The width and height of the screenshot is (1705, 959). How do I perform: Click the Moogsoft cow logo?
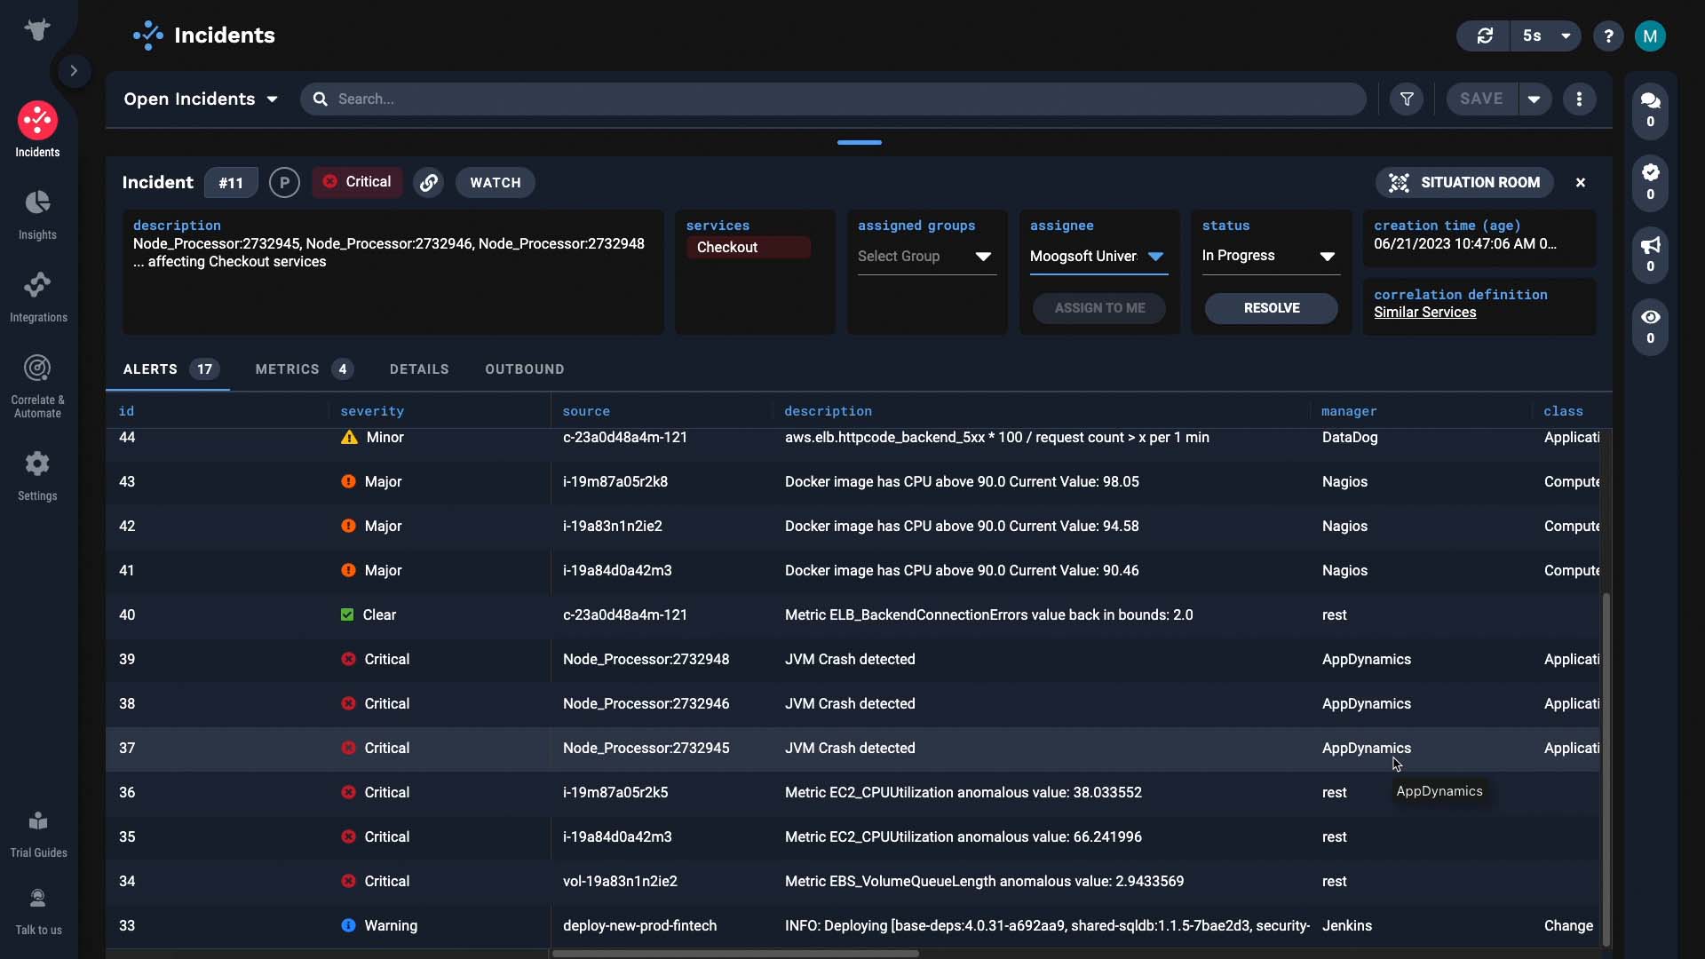[37, 29]
